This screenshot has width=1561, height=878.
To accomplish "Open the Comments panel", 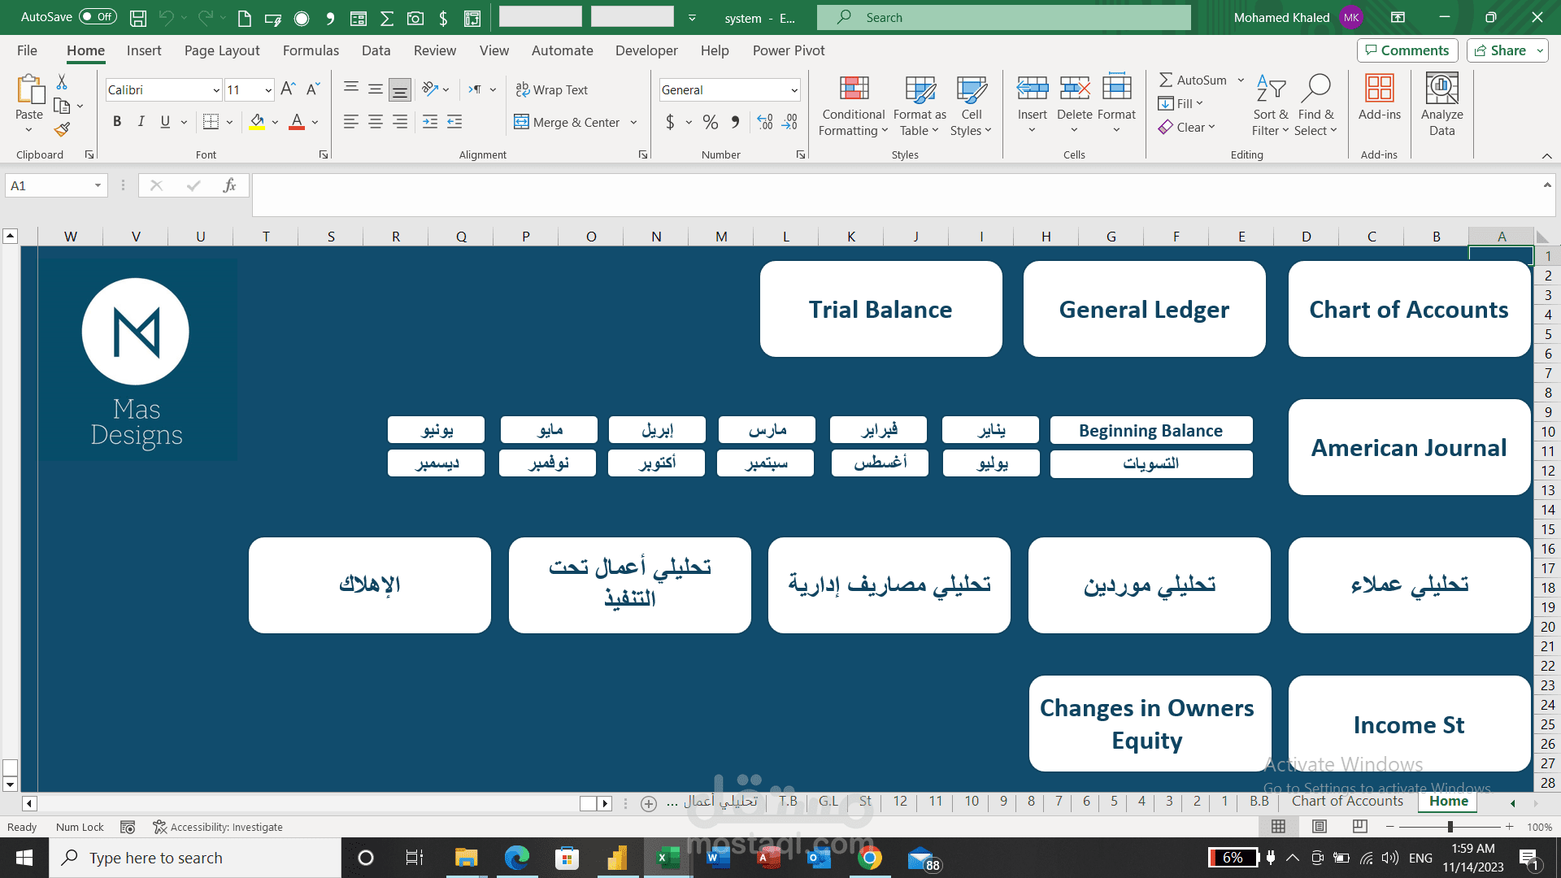I will 1407,50.
